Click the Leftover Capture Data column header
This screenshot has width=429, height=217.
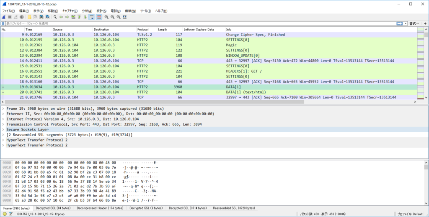click(x=204, y=30)
